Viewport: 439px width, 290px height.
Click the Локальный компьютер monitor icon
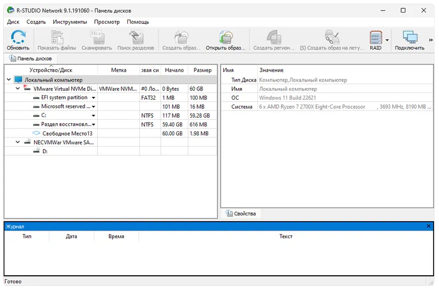point(18,79)
